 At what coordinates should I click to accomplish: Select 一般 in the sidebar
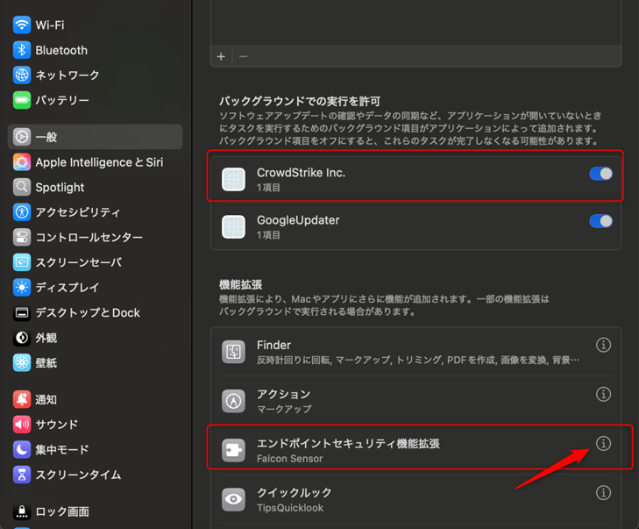tap(95, 137)
